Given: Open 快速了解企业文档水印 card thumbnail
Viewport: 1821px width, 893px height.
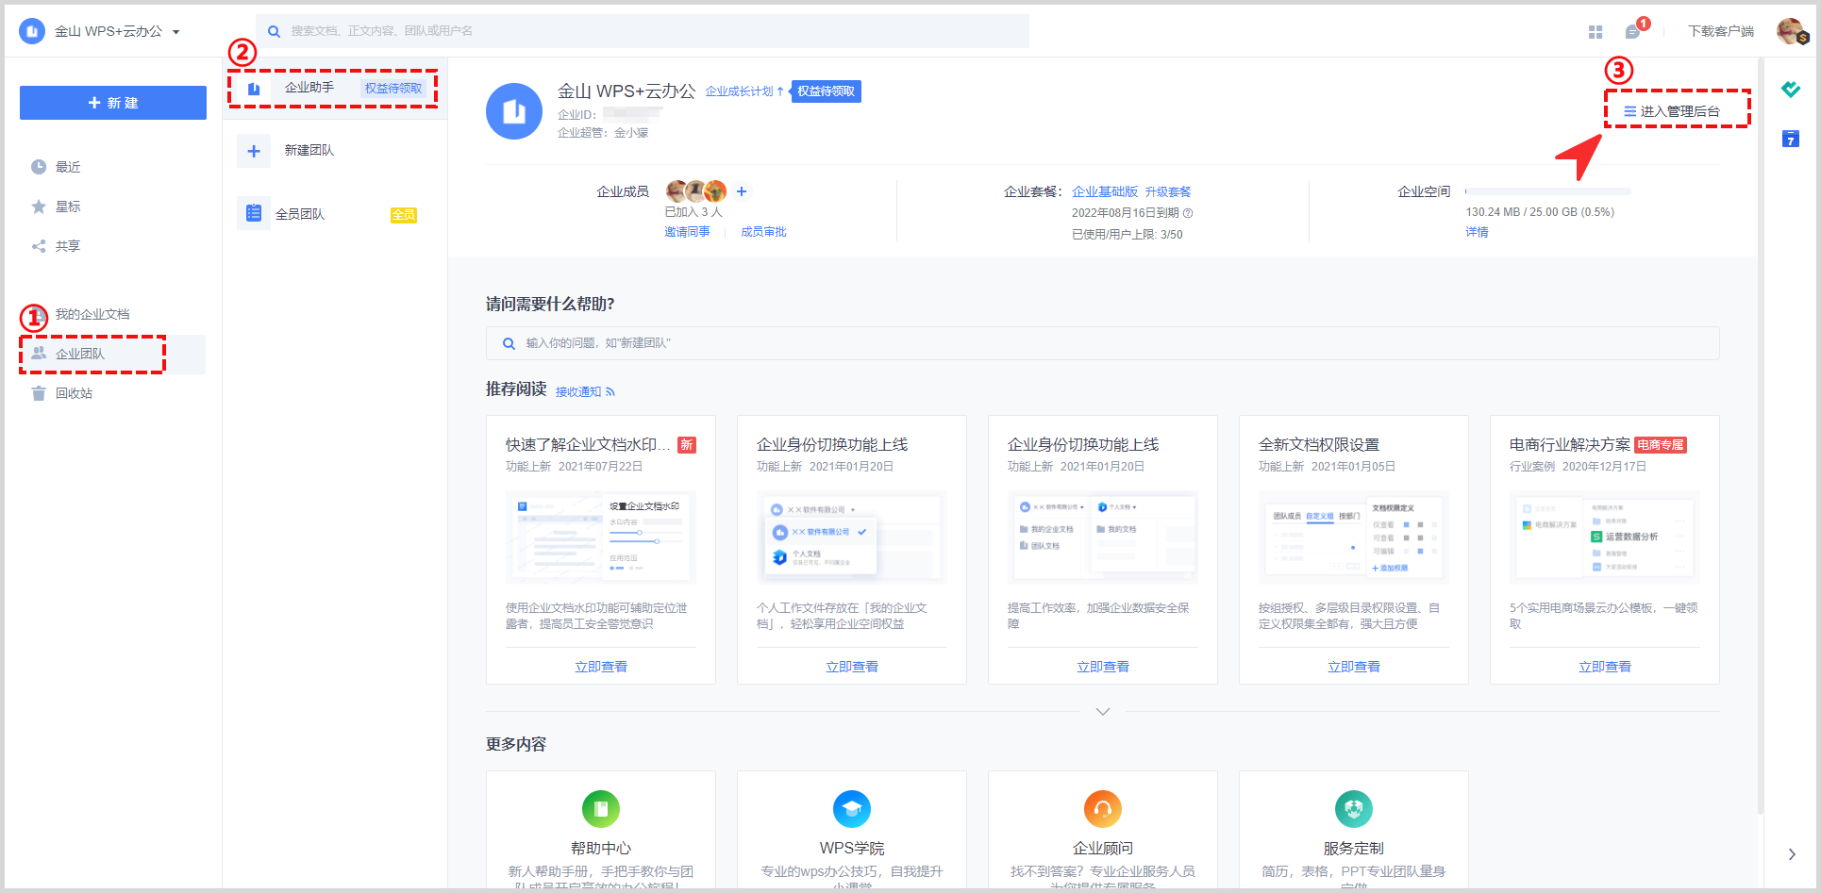Looking at the screenshot, I should coord(601,537).
